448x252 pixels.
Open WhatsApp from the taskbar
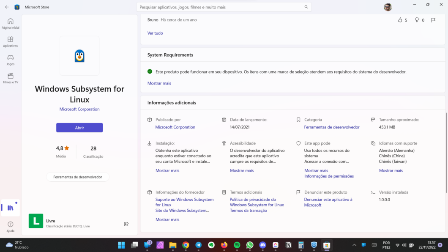(250, 245)
